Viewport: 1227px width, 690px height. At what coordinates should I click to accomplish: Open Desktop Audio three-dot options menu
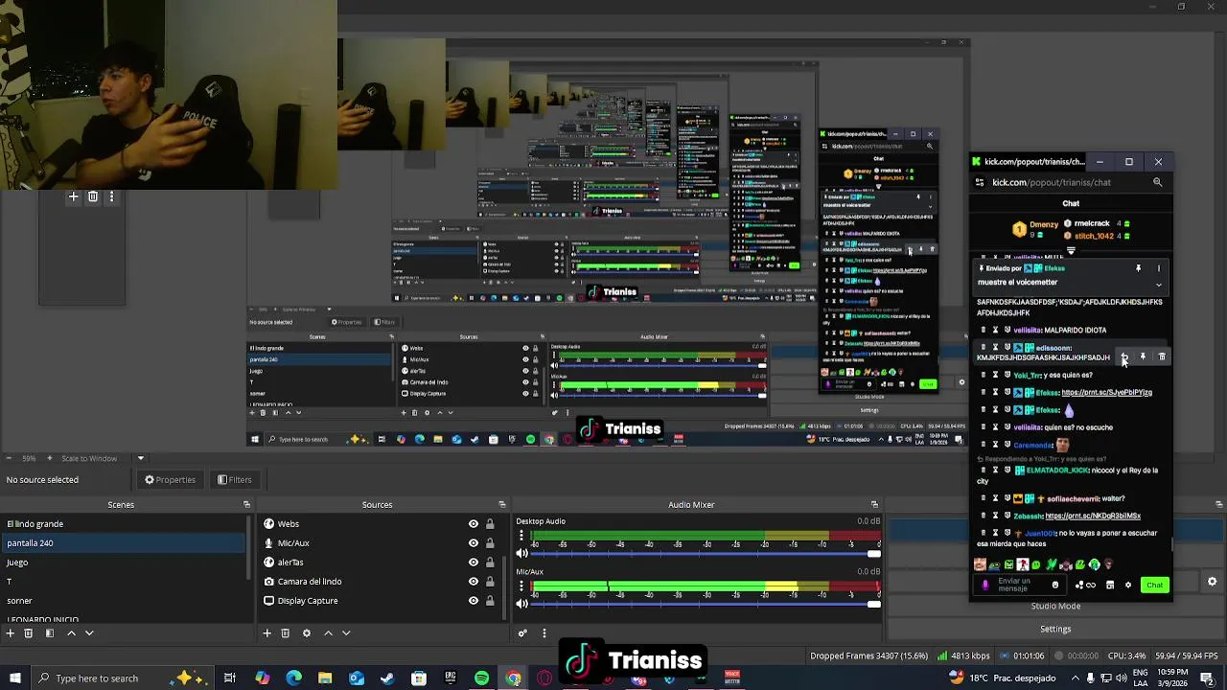(x=522, y=537)
